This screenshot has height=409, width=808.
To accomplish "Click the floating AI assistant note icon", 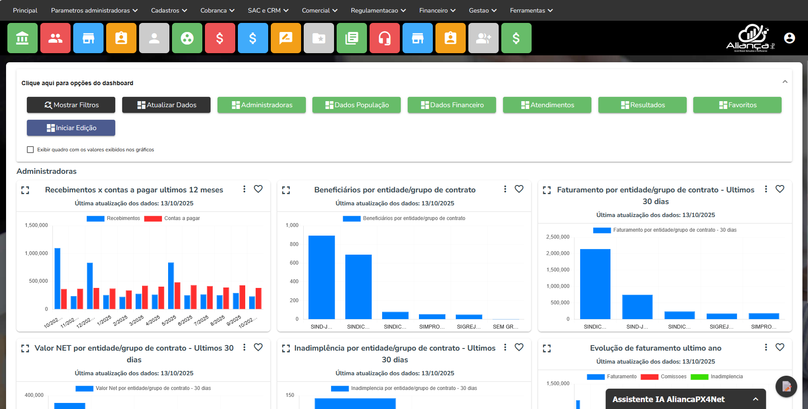I will tap(786, 387).
